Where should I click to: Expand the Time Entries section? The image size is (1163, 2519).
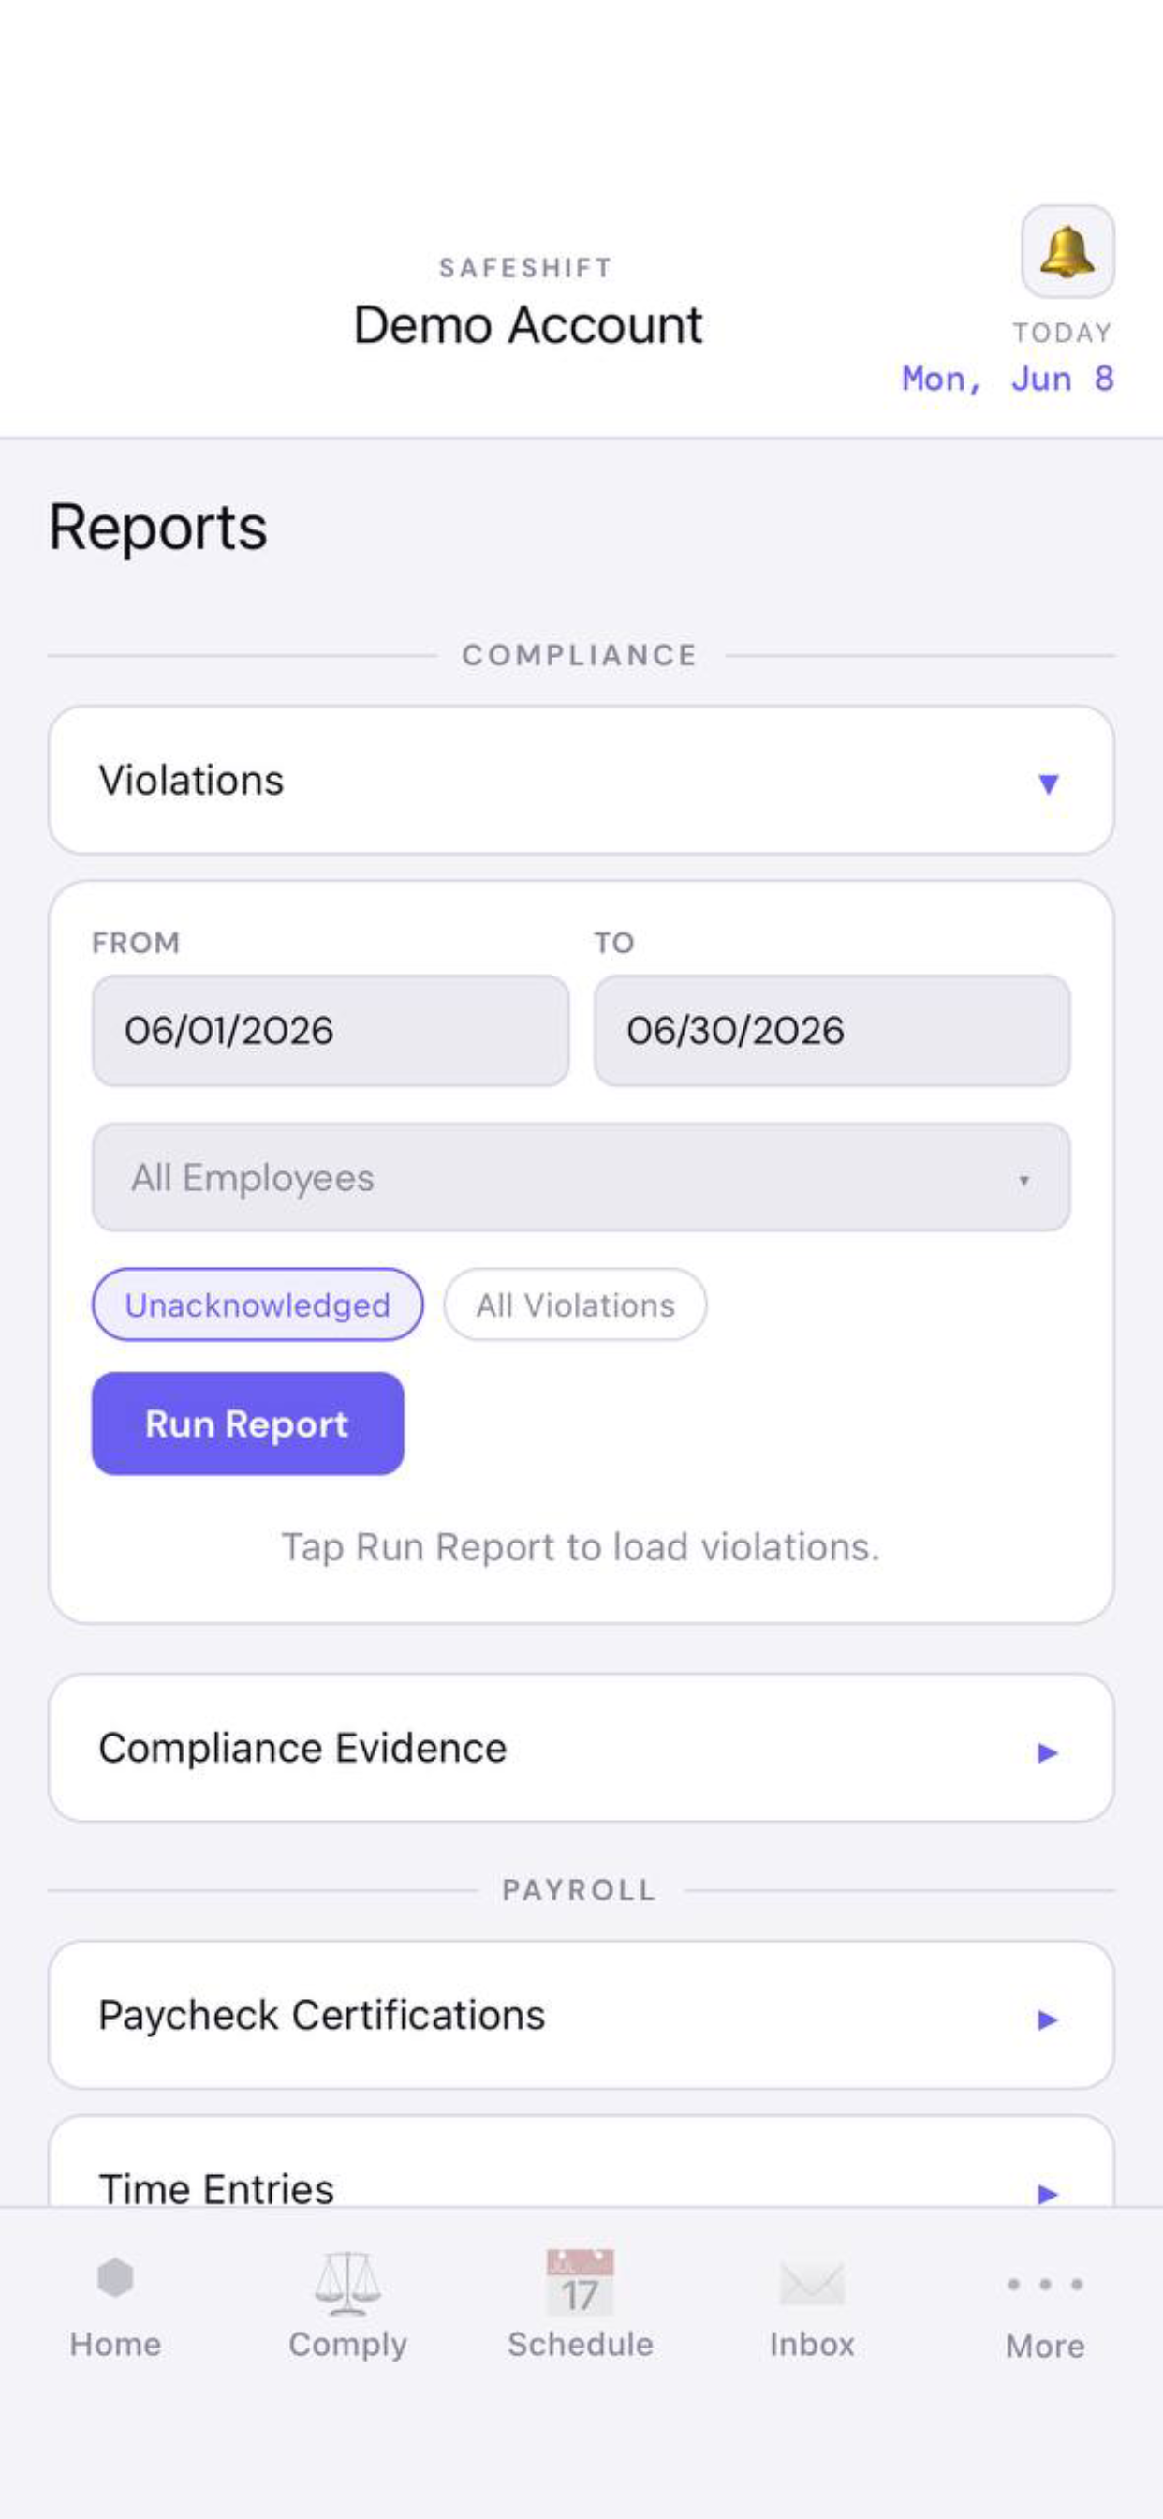pos(581,2163)
